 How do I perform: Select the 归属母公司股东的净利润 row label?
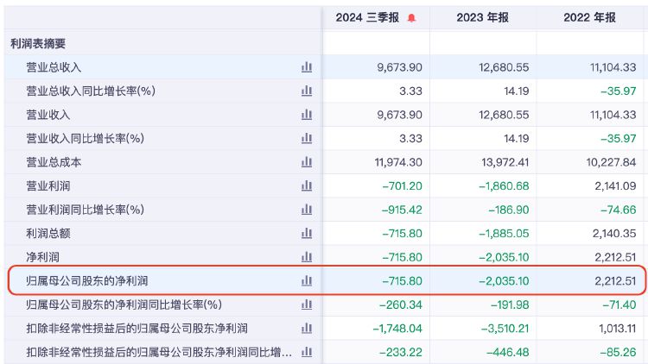(87, 280)
